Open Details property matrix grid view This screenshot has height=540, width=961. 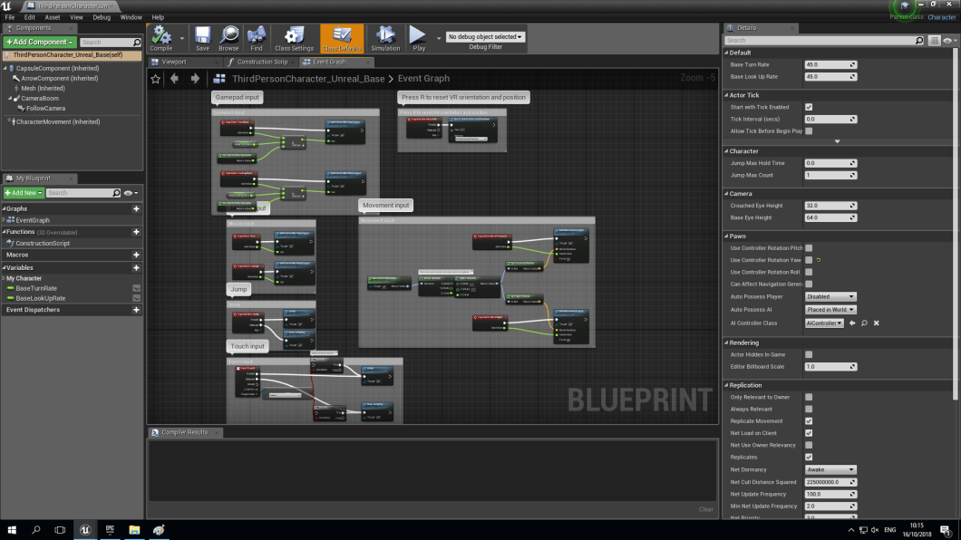coord(934,41)
